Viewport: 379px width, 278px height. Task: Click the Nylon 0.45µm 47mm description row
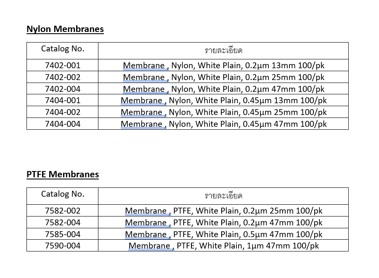223,124
